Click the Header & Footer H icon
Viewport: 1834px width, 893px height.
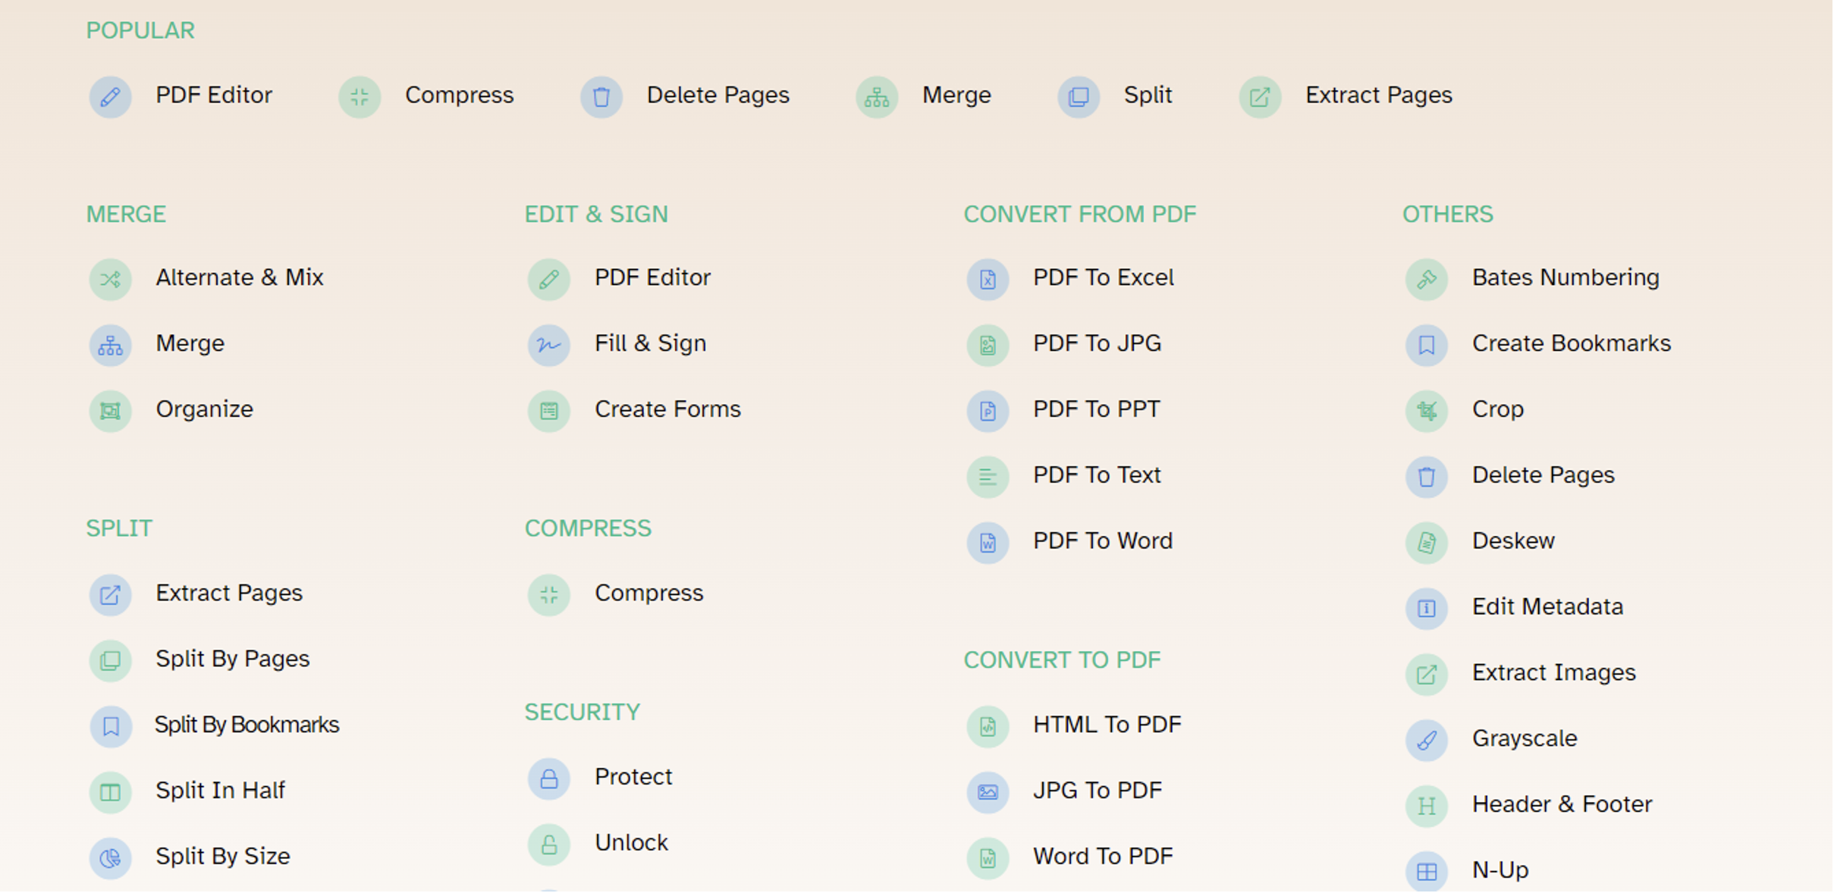coord(1427,806)
